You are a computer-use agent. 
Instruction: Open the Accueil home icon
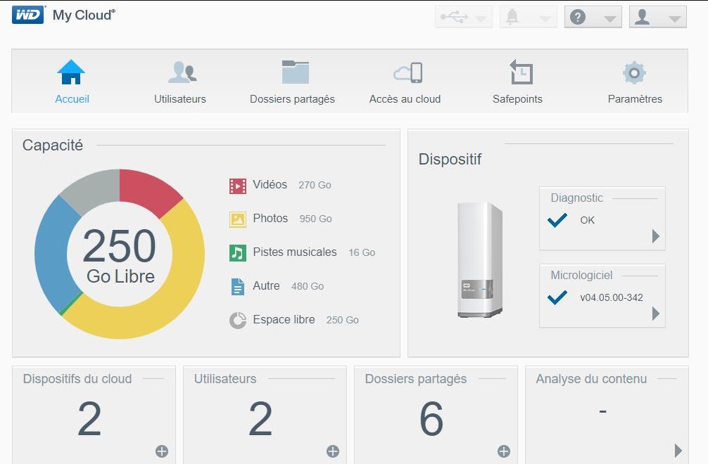click(71, 72)
